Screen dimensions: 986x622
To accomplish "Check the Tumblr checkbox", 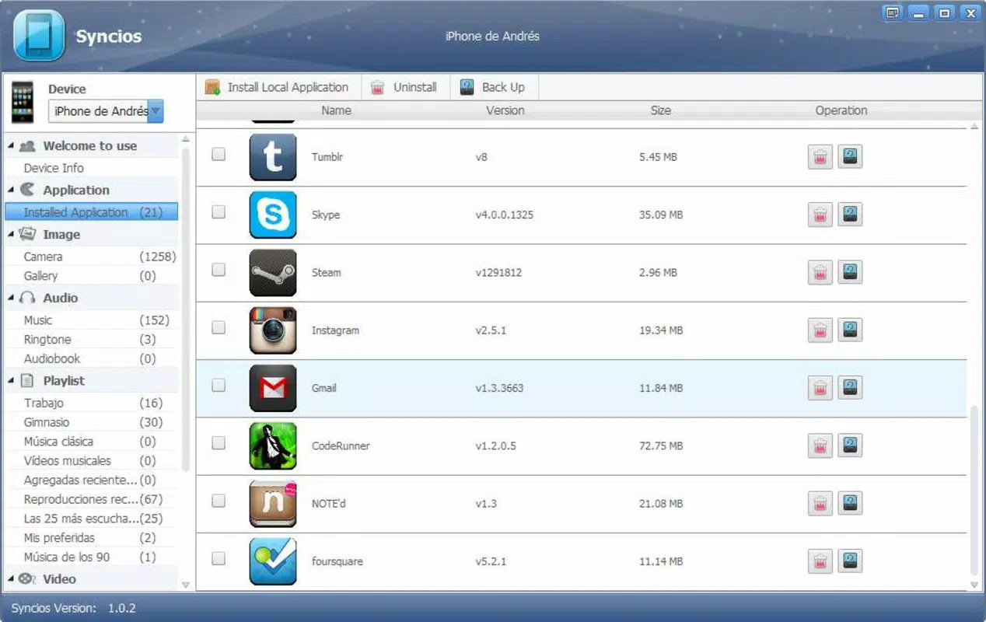I will click(219, 154).
